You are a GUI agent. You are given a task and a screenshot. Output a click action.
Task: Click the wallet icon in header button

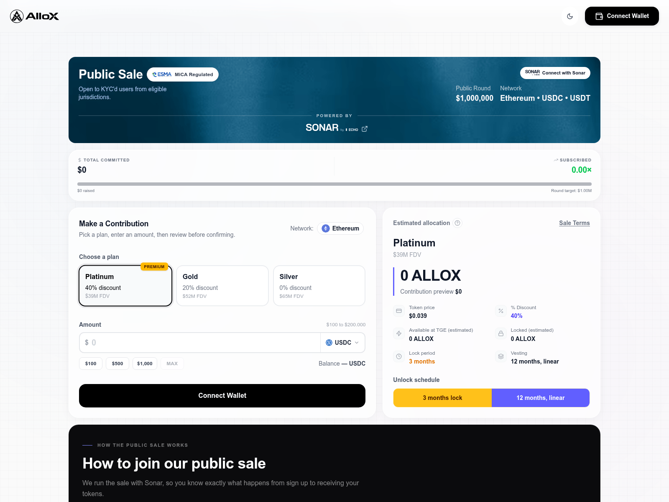pyautogui.click(x=599, y=16)
